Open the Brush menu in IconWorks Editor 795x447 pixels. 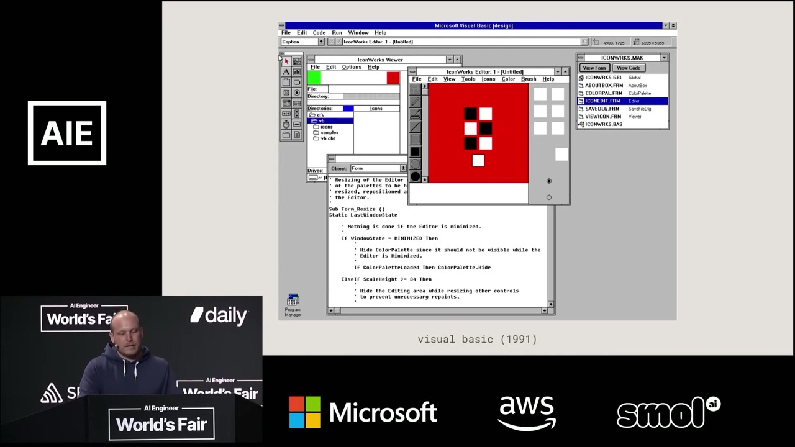click(529, 79)
